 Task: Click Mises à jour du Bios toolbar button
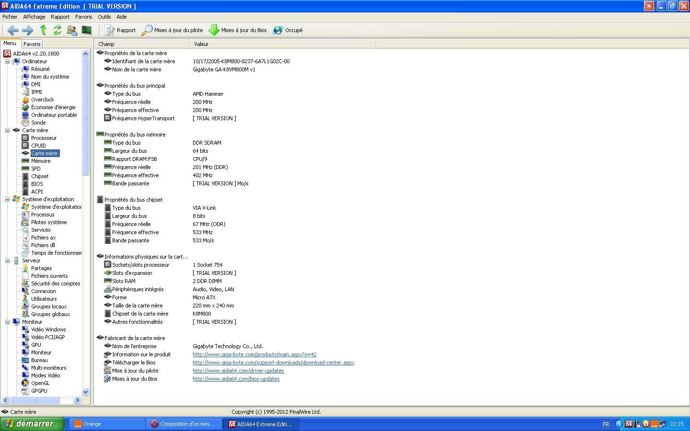238,30
